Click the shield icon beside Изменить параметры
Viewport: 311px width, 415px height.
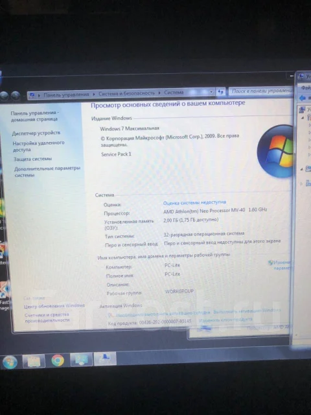point(270,263)
